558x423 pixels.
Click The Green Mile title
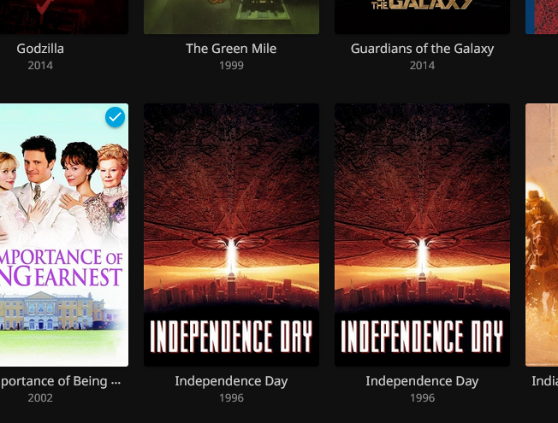(x=231, y=49)
